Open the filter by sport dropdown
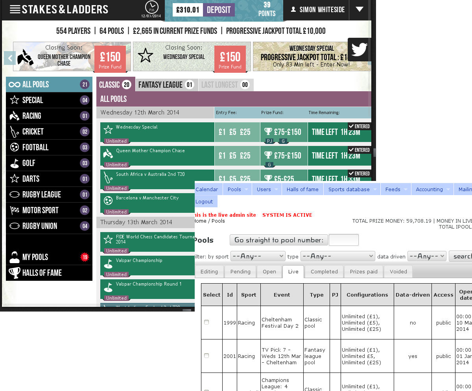The image size is (472, 391). [x=258, y=256]
